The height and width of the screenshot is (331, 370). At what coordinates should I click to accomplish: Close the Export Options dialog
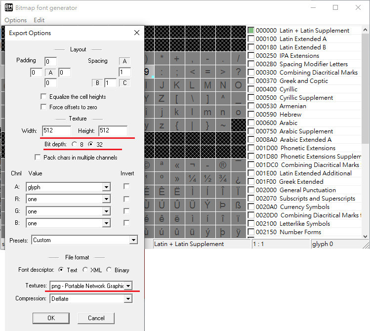tap(137, 33)
